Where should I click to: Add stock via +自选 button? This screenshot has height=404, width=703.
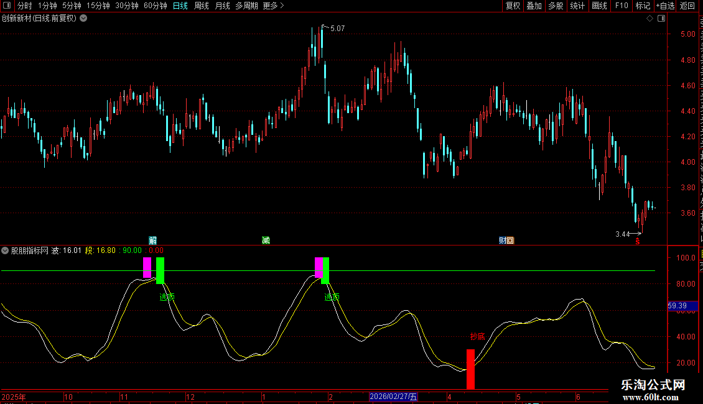pos(665,6)
